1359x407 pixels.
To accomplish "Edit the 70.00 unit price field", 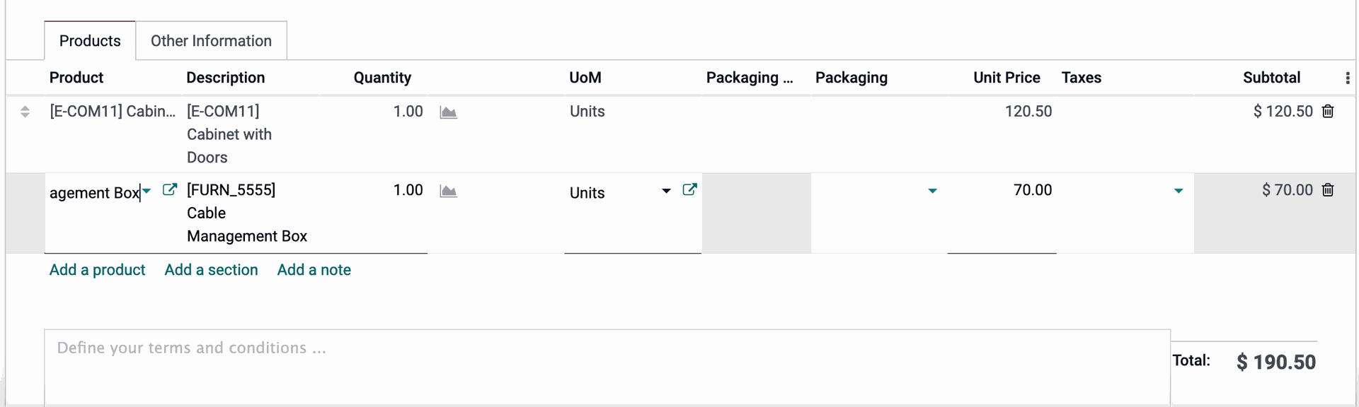I will 1002,190.
